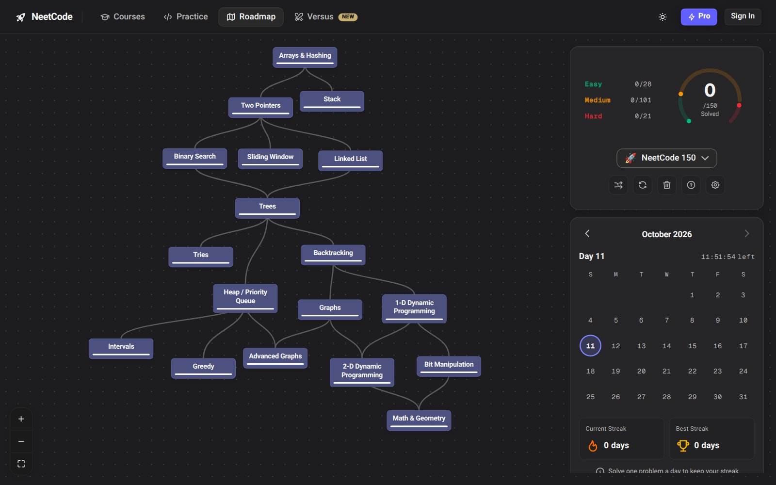The height and width of the screenshot is (485, 776).
Task: Open the Versus tab
Action: 326,17
